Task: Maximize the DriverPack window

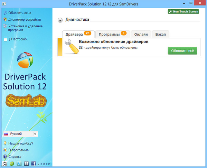Action: 191,3
